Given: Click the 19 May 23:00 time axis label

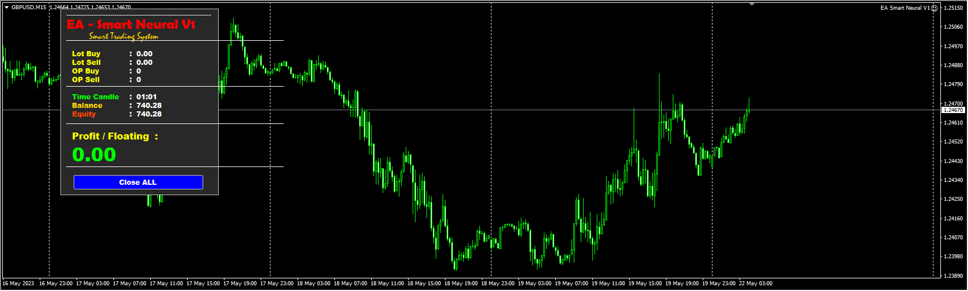Looking at the screenshot, I should point(719,284).
